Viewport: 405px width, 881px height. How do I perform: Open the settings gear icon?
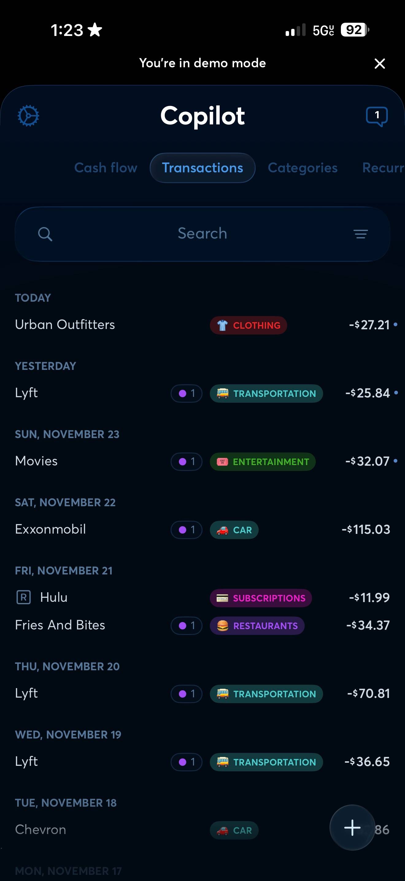(x=28, y=116)
